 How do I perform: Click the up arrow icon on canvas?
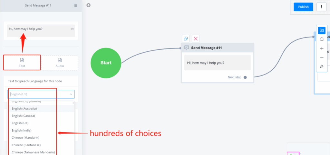pos(89,5)
